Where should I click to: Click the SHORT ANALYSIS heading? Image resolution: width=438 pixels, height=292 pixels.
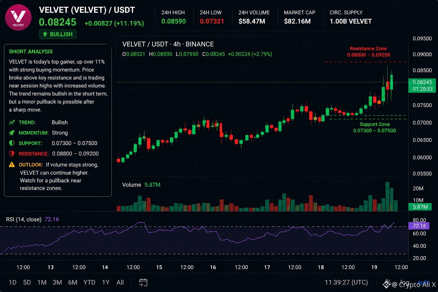pyautogui.click(x=31, y=52)
